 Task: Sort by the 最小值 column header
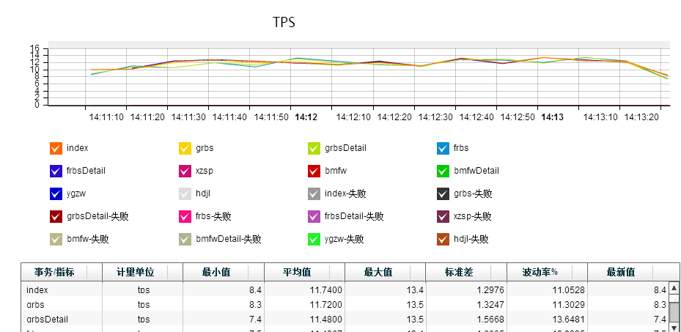pyautogui.click(x=224, y=272)
